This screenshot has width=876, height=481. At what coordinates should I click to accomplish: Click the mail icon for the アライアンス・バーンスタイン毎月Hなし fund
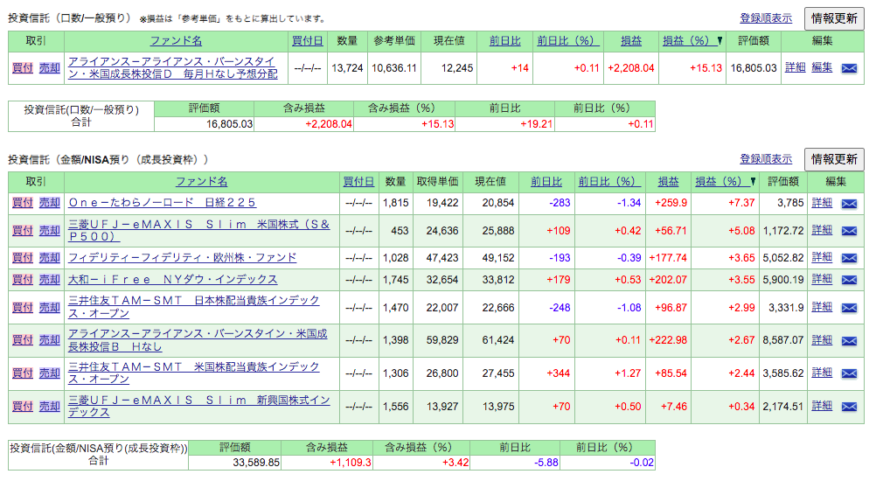tap(849, 68)
